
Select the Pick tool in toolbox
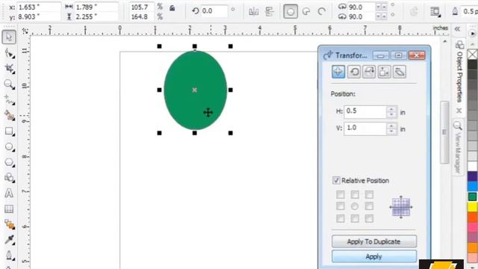(9, 37)
